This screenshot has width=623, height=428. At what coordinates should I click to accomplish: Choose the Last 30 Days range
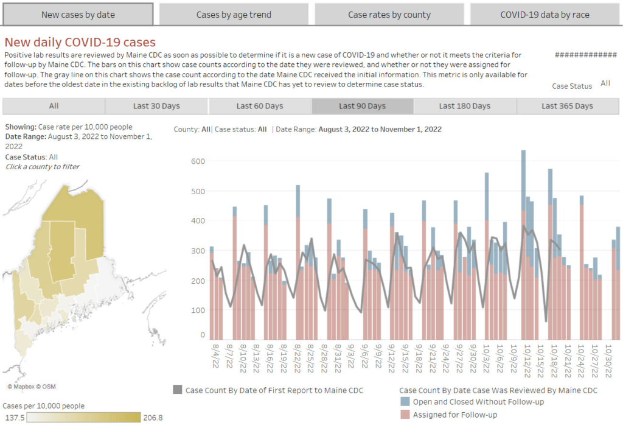[x=156, y=106]
